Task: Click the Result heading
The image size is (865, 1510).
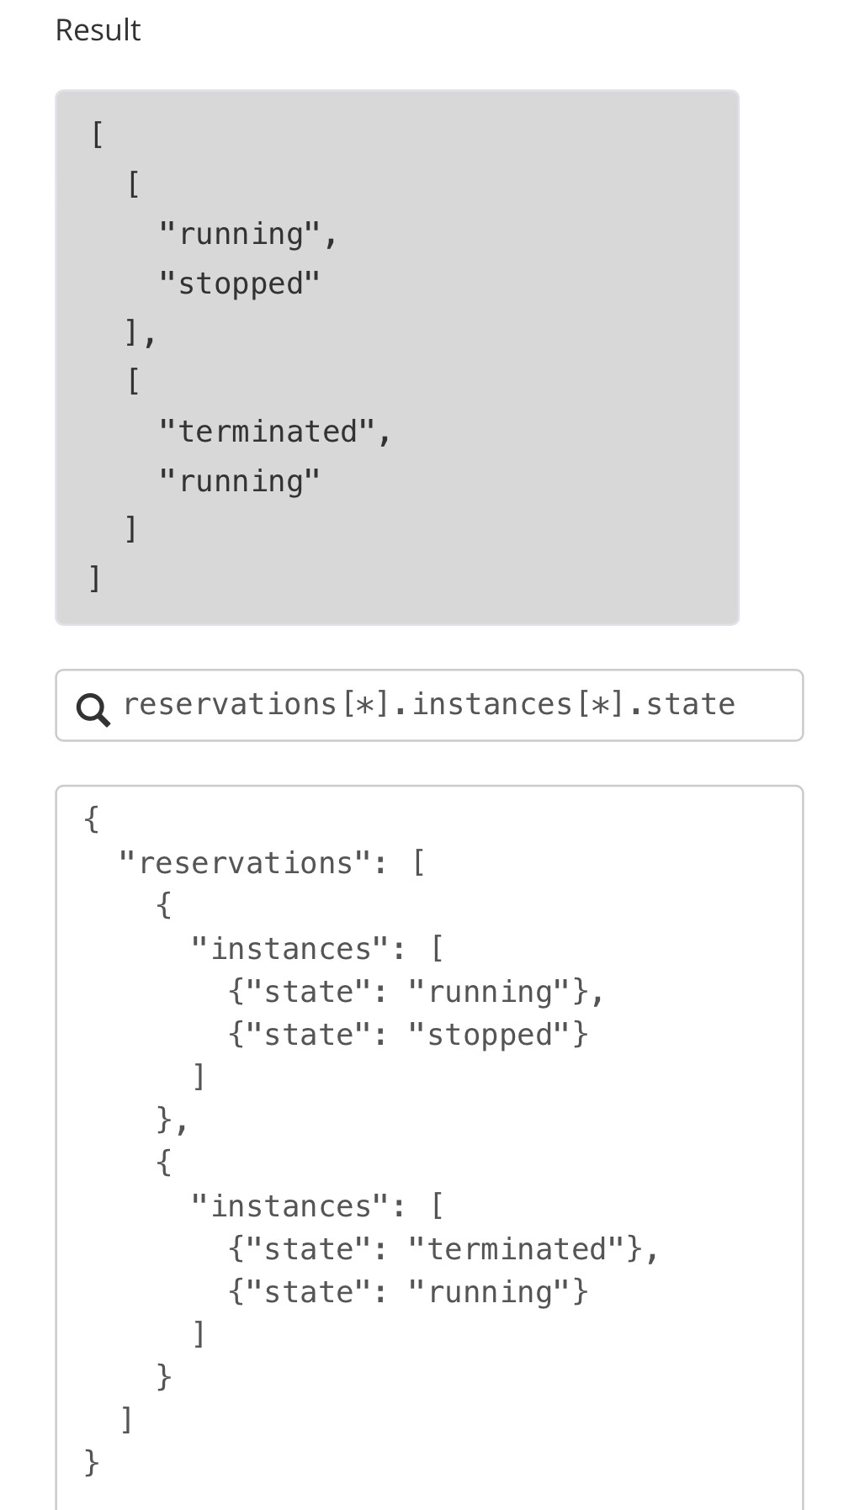Action: click(98, 30)
